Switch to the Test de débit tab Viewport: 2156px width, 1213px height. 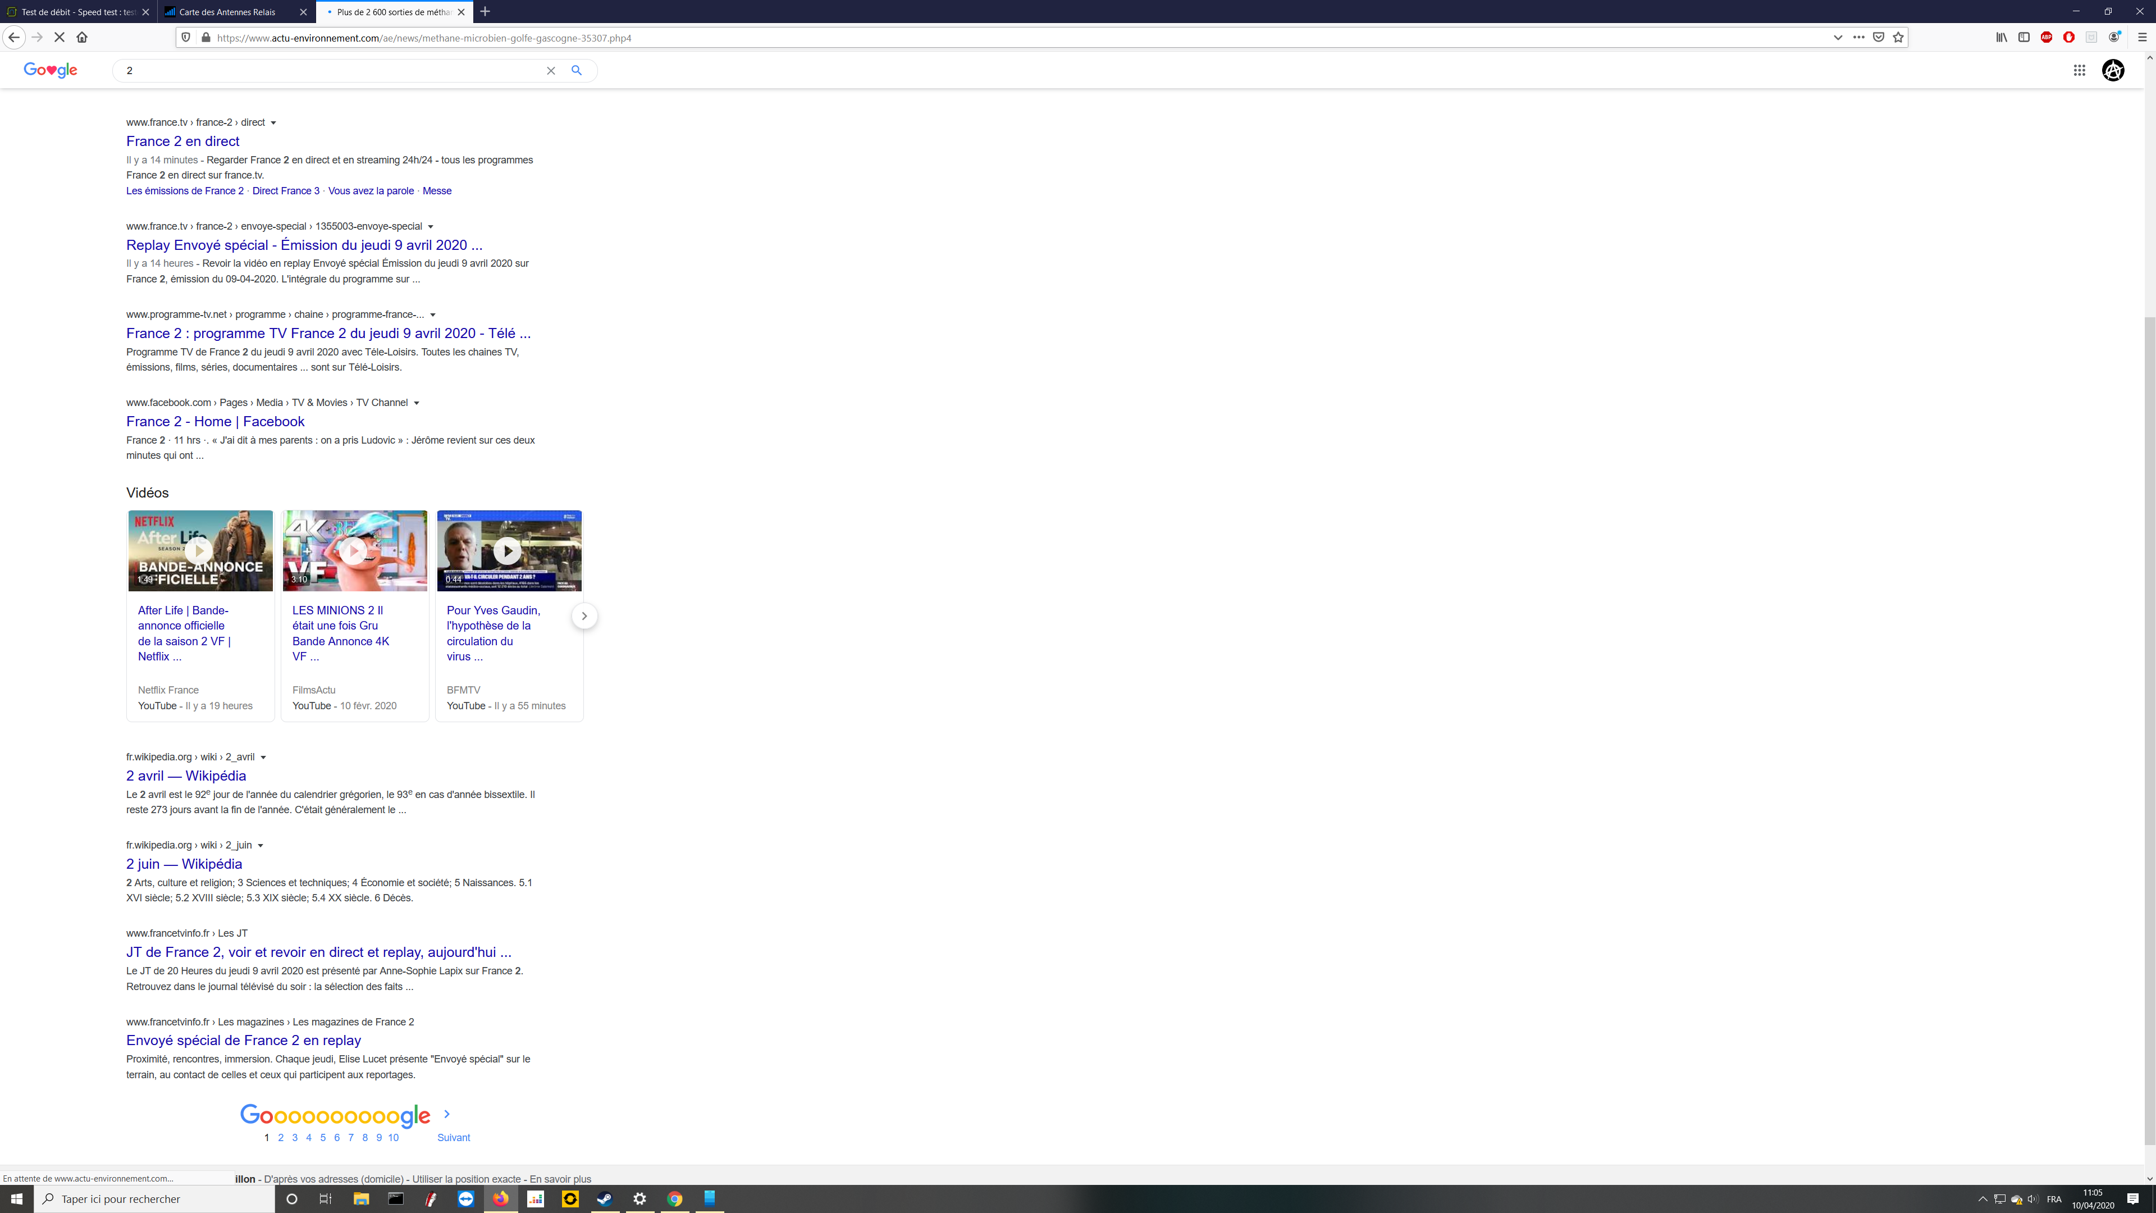point(75,12)
